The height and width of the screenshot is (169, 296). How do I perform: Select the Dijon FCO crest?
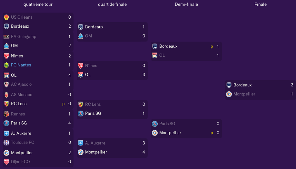[x=6, y=162]
